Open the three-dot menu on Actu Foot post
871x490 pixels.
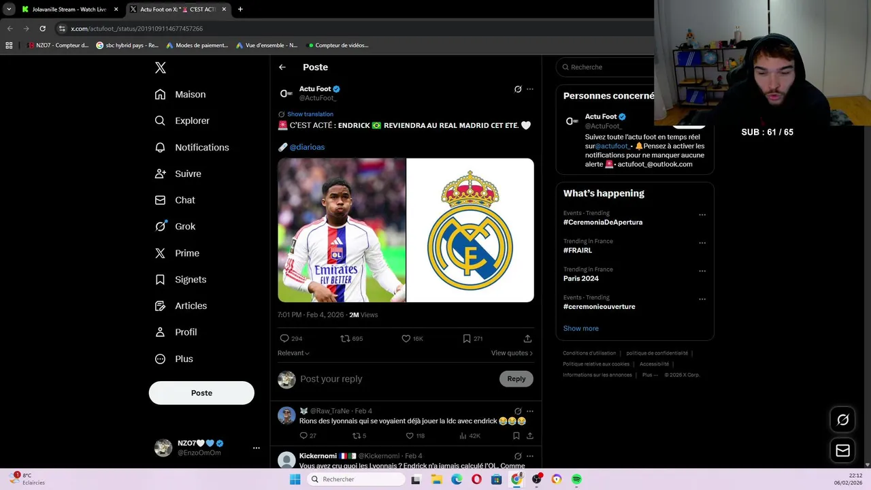click(530, 89)
